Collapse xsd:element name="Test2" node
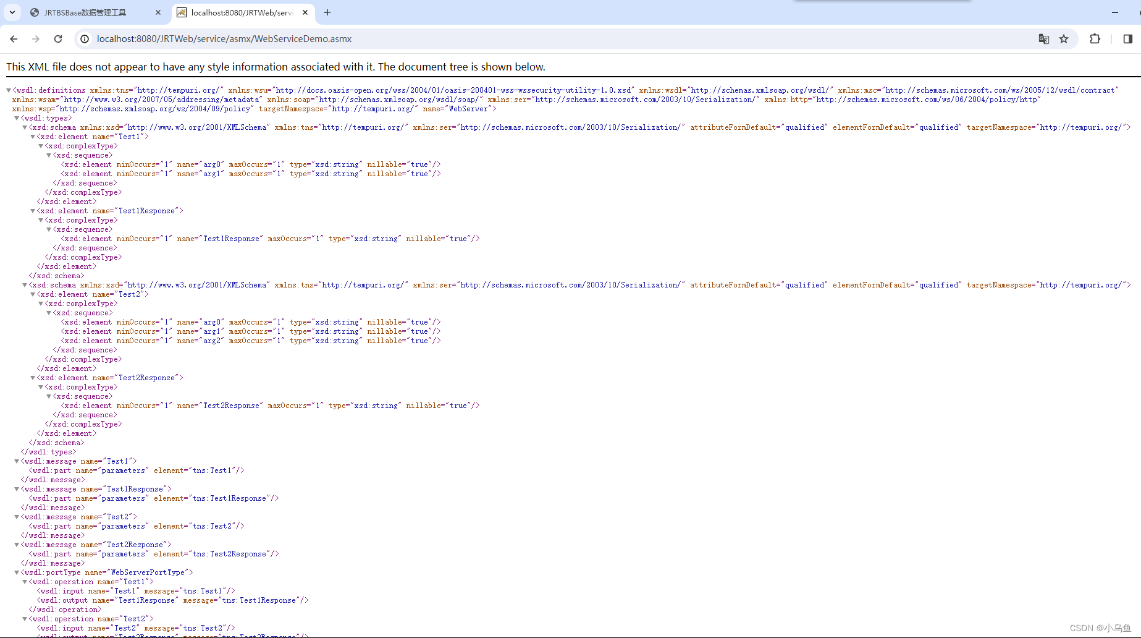 (x=33, y=294)
